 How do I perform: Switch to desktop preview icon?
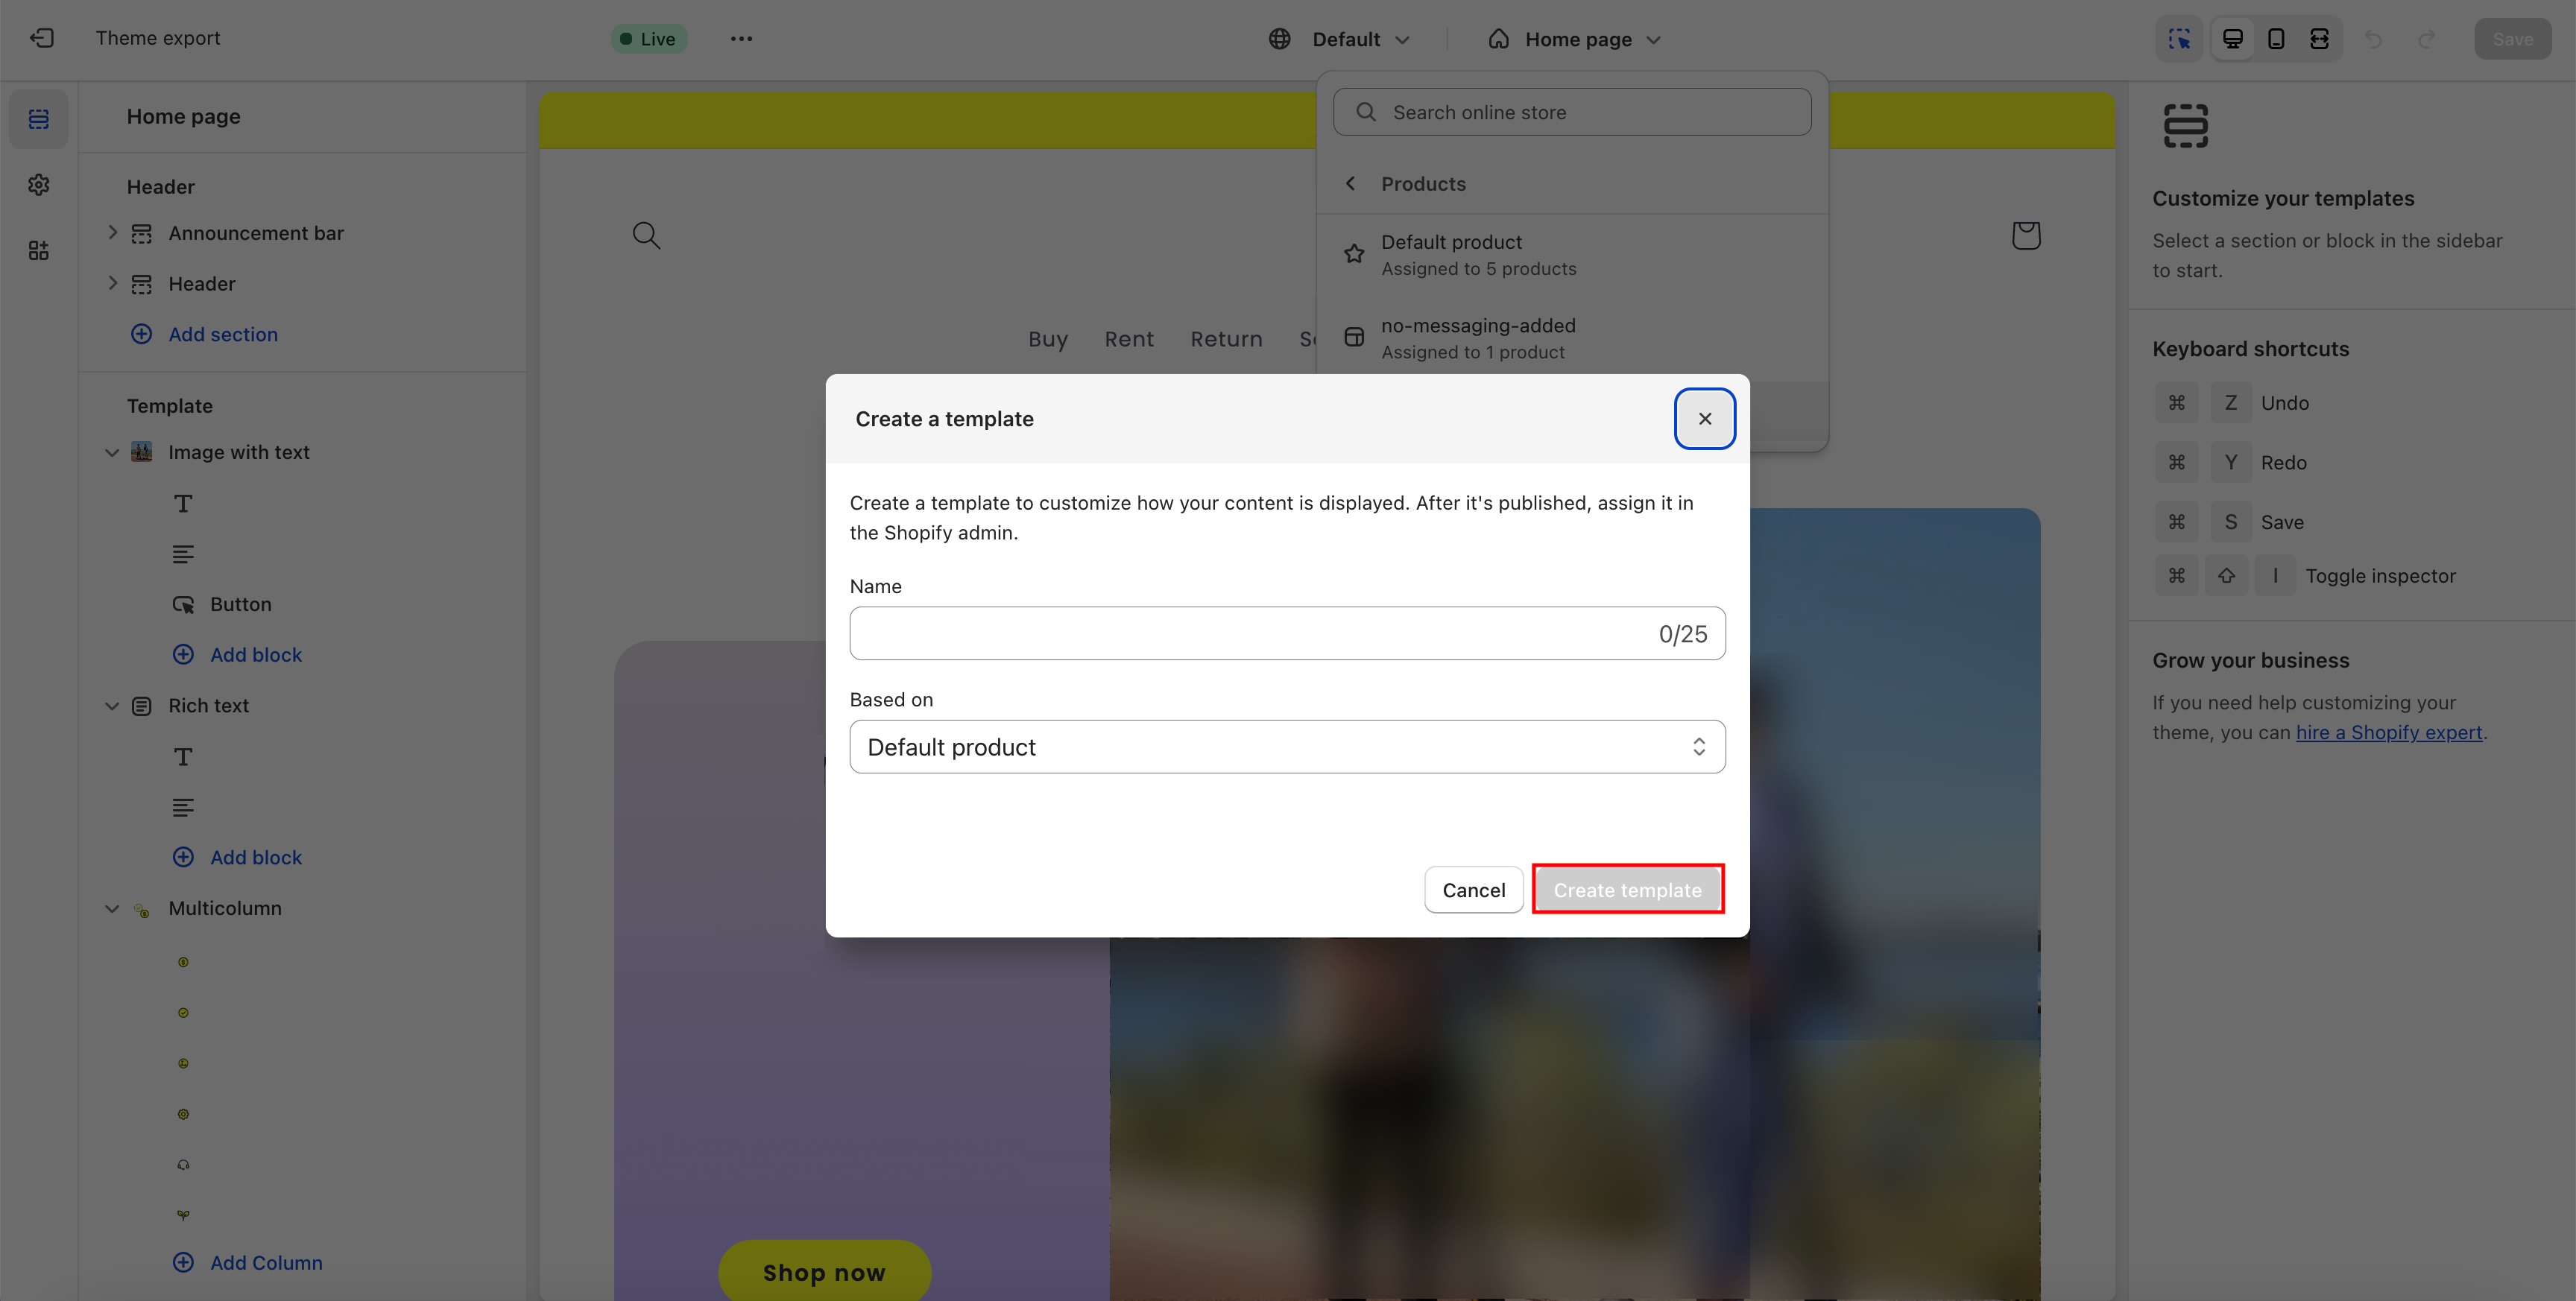[2232, 39]
